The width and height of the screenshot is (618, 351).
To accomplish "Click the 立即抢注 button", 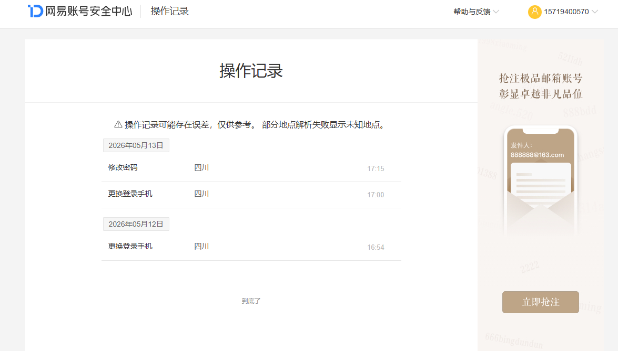I will pyautogui.click(x=540, y=302).
